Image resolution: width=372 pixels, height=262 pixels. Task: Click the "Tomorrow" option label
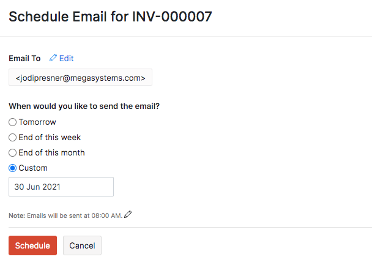tap(37, 122)
